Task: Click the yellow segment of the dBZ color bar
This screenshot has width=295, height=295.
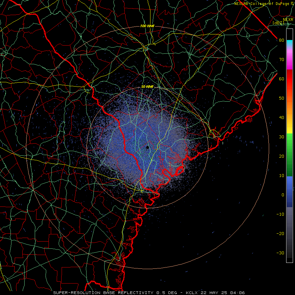Action: coord(289,128)
